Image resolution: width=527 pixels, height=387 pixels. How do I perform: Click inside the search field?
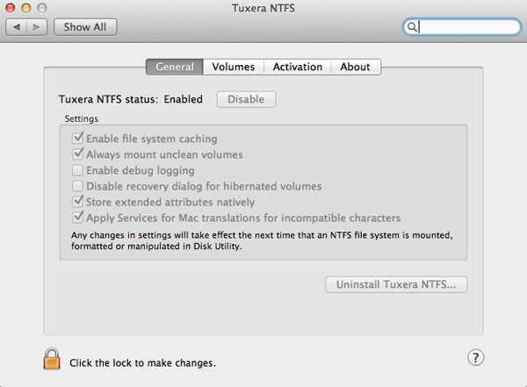coord(466,27)
